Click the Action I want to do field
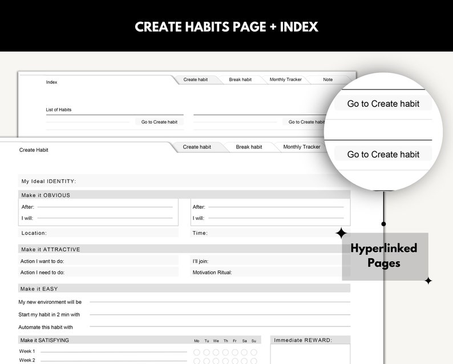Viewport: 453px width, 364px height. (98, 261)
